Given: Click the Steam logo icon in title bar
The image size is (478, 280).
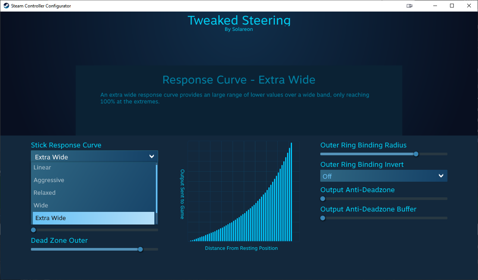Looking at the screenshot, I should (x=7, y=6).
